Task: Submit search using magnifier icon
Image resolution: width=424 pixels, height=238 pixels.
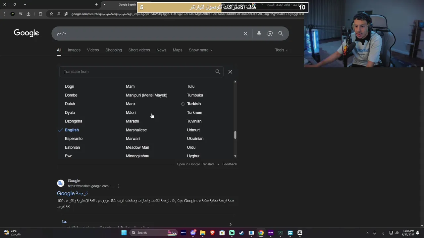Action: (x=281, y=33)
